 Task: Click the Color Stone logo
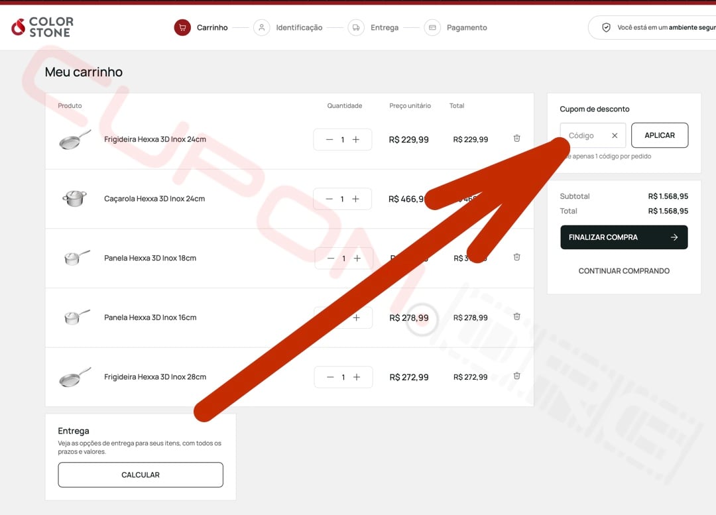(42, 27)
